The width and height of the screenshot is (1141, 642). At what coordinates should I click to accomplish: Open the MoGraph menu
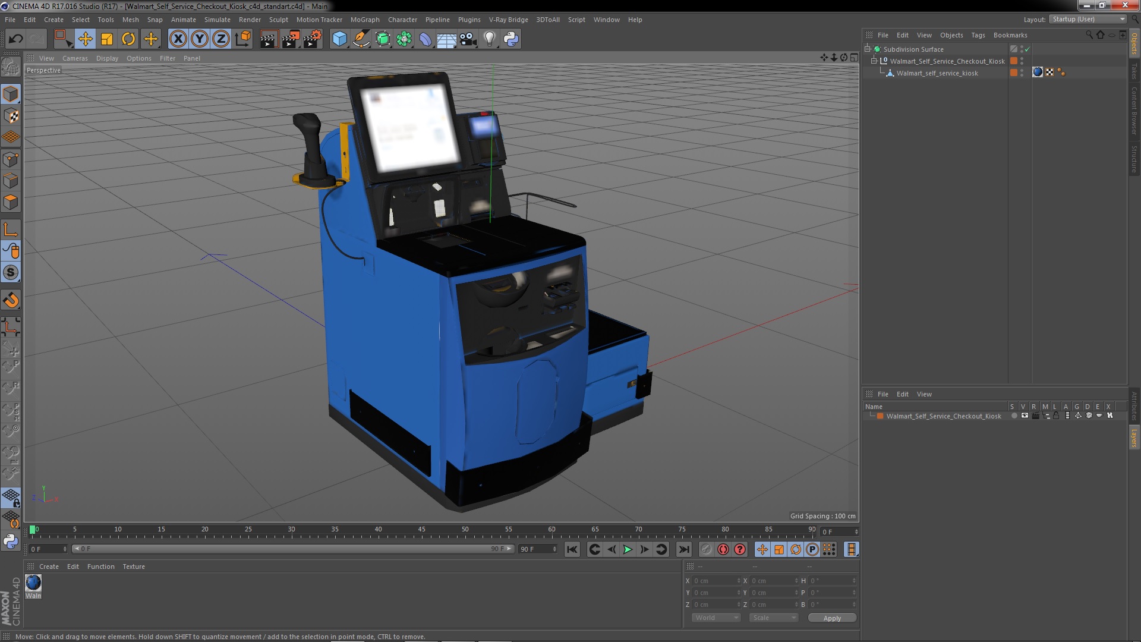click(364, 19)
